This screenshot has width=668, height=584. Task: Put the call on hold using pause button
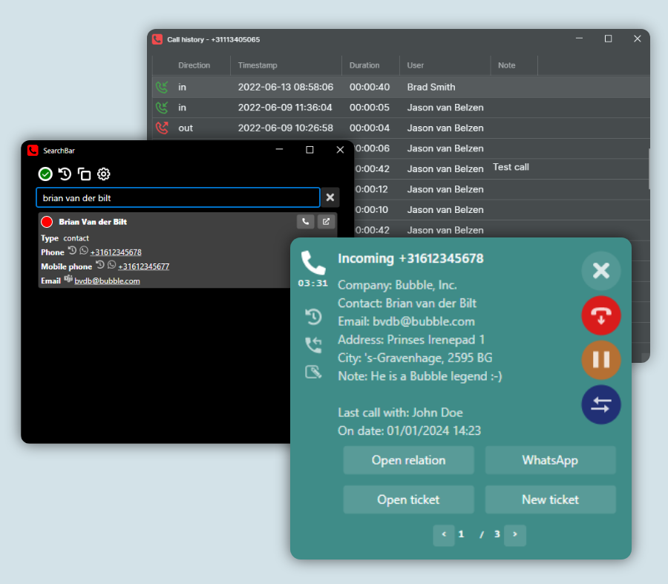pos(600,360)
